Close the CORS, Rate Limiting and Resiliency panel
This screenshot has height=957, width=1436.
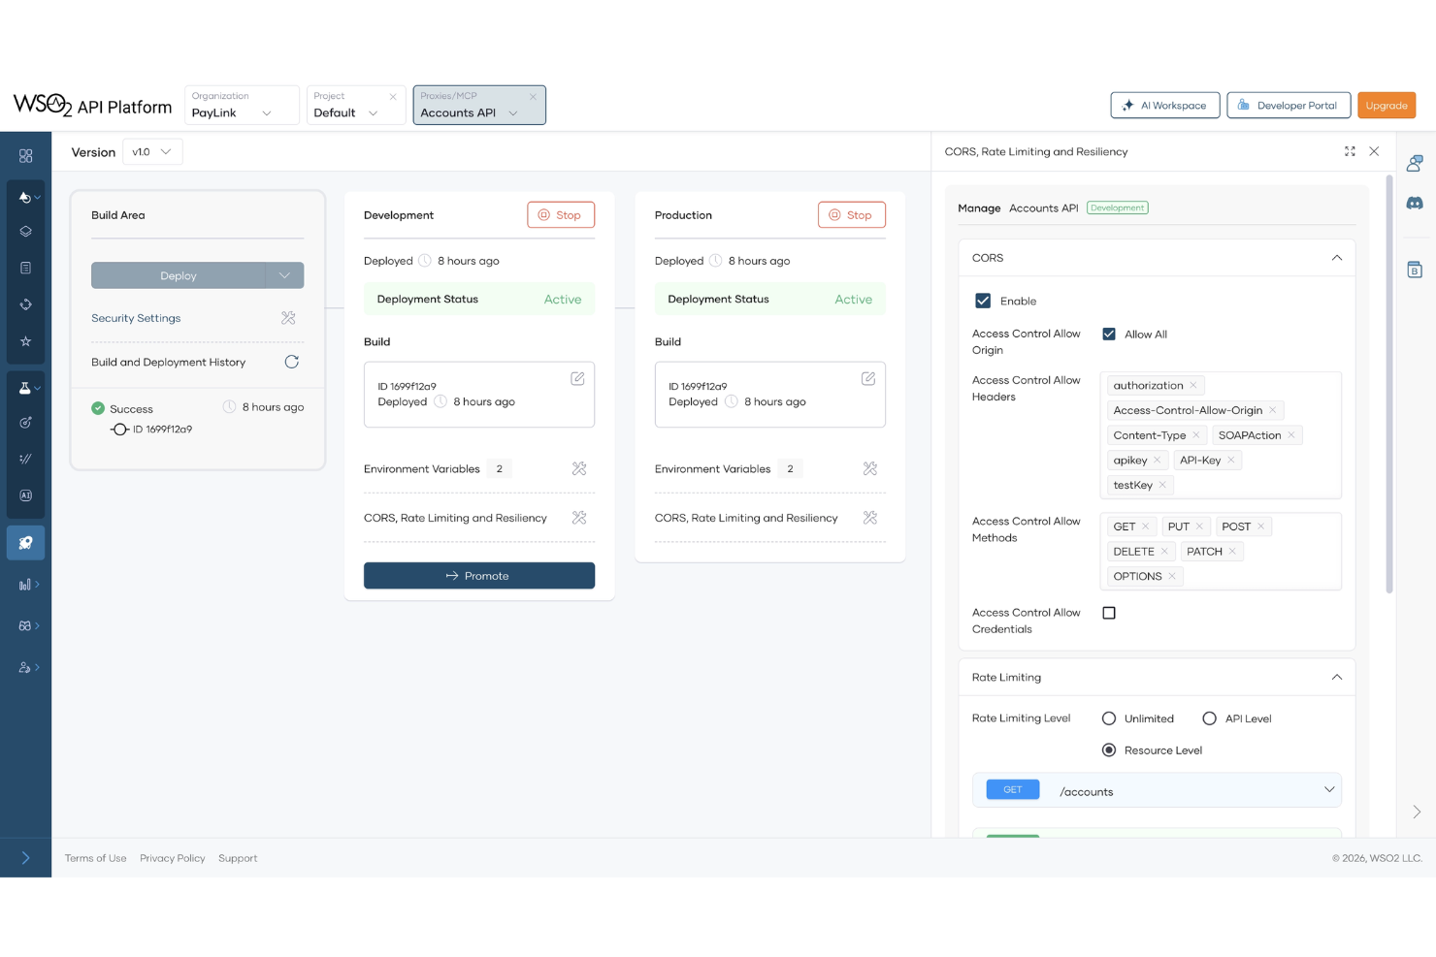(1374, 151)
